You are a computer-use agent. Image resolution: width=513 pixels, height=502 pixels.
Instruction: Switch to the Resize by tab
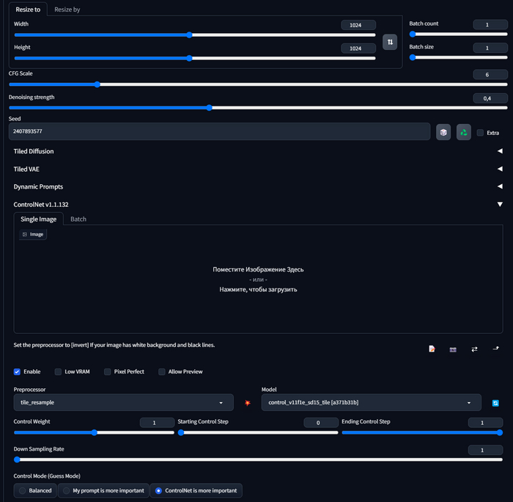[x=67, y=10]
